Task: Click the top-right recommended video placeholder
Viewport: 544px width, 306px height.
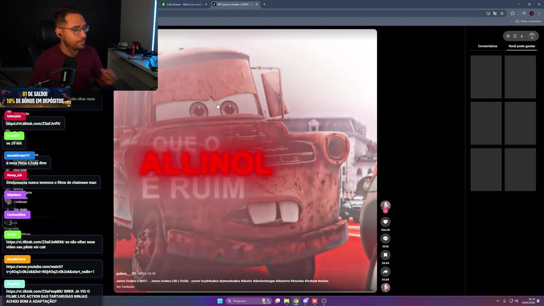Action: (x=520, y=77)
